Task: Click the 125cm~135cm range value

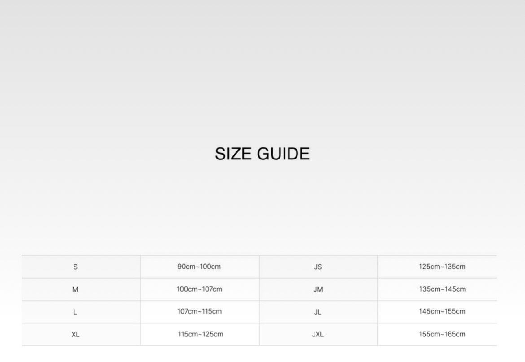Action: pos(442,267)
